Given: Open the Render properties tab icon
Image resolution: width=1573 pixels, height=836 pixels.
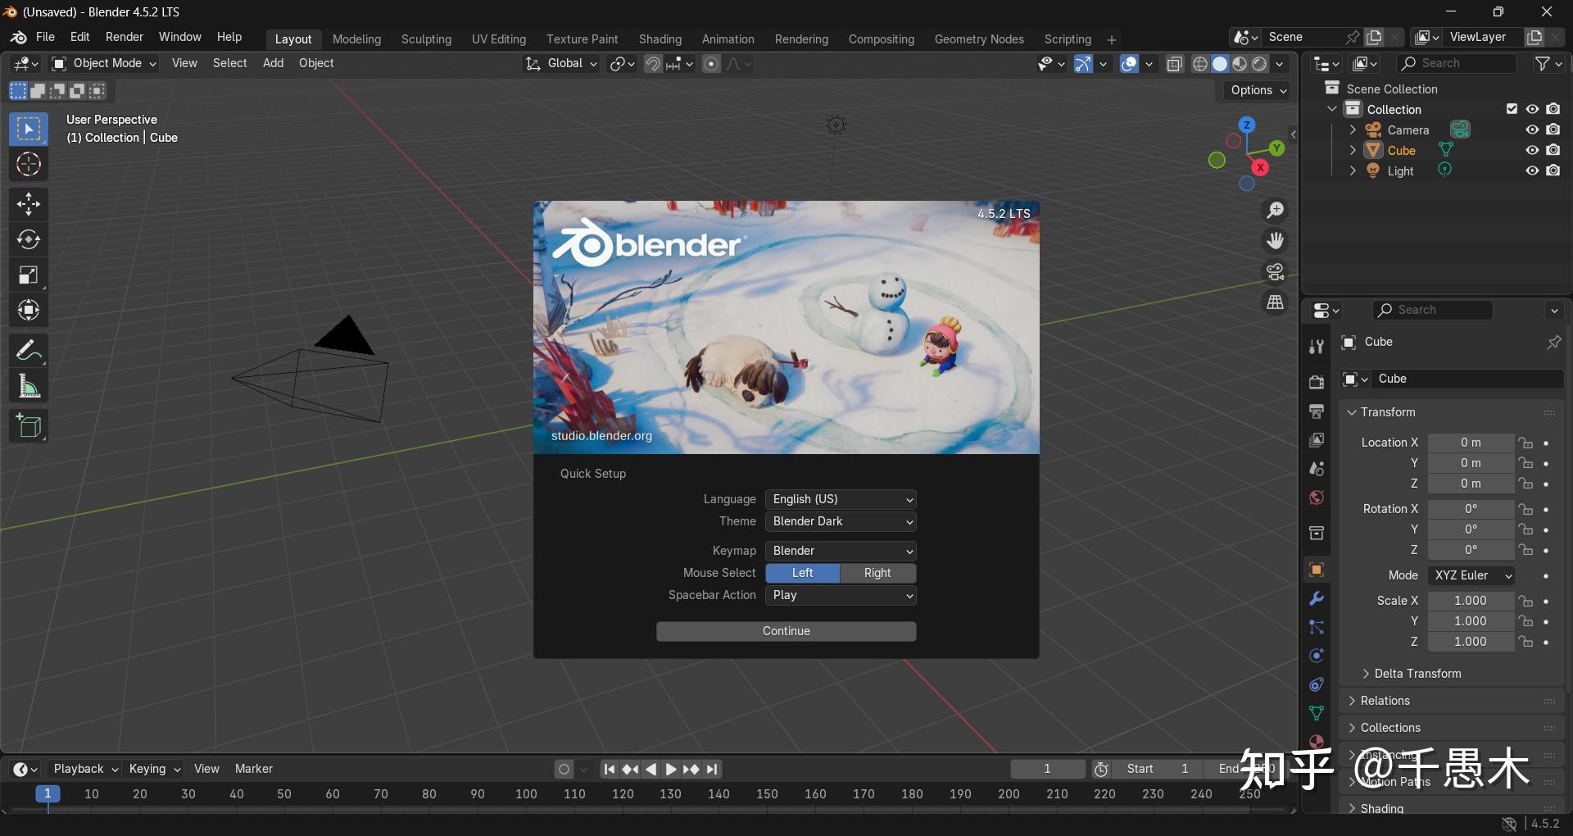Looking at the screenshot, I should pos(1317,382).
